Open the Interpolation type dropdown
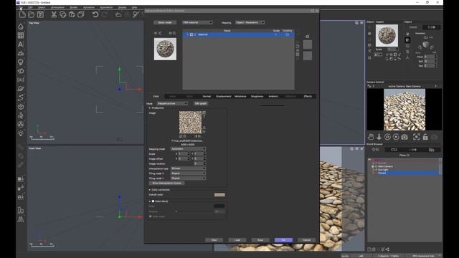Viewport: 459px width, 258px height. pyautogui.click(x=188, y=168)
